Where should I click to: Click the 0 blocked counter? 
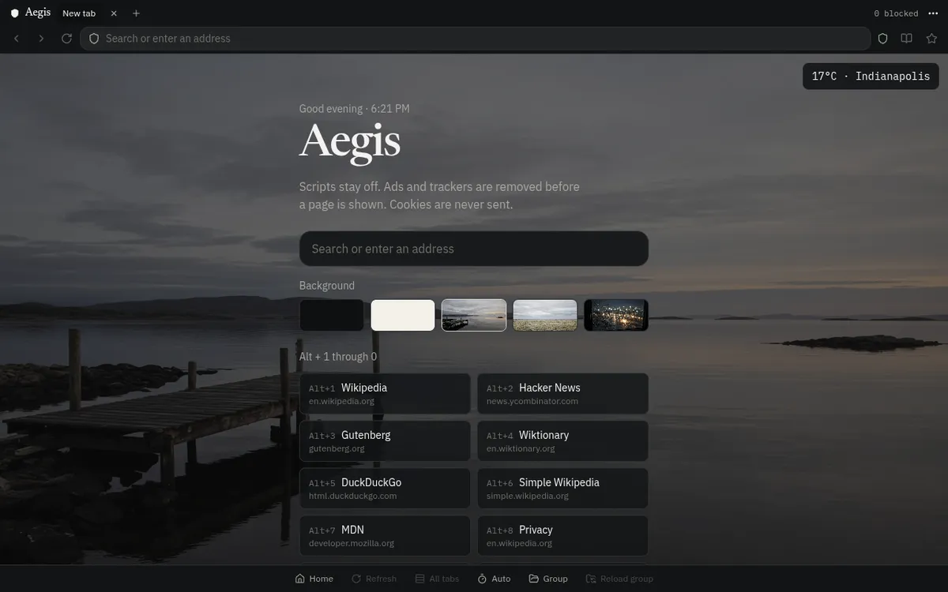(x=896, y=13)
